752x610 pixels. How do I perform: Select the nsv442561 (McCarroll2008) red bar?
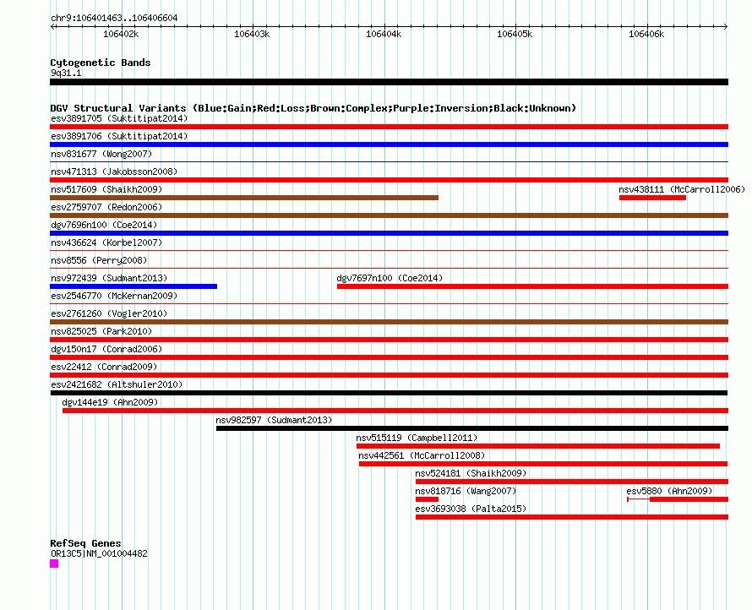coord(543,464)
